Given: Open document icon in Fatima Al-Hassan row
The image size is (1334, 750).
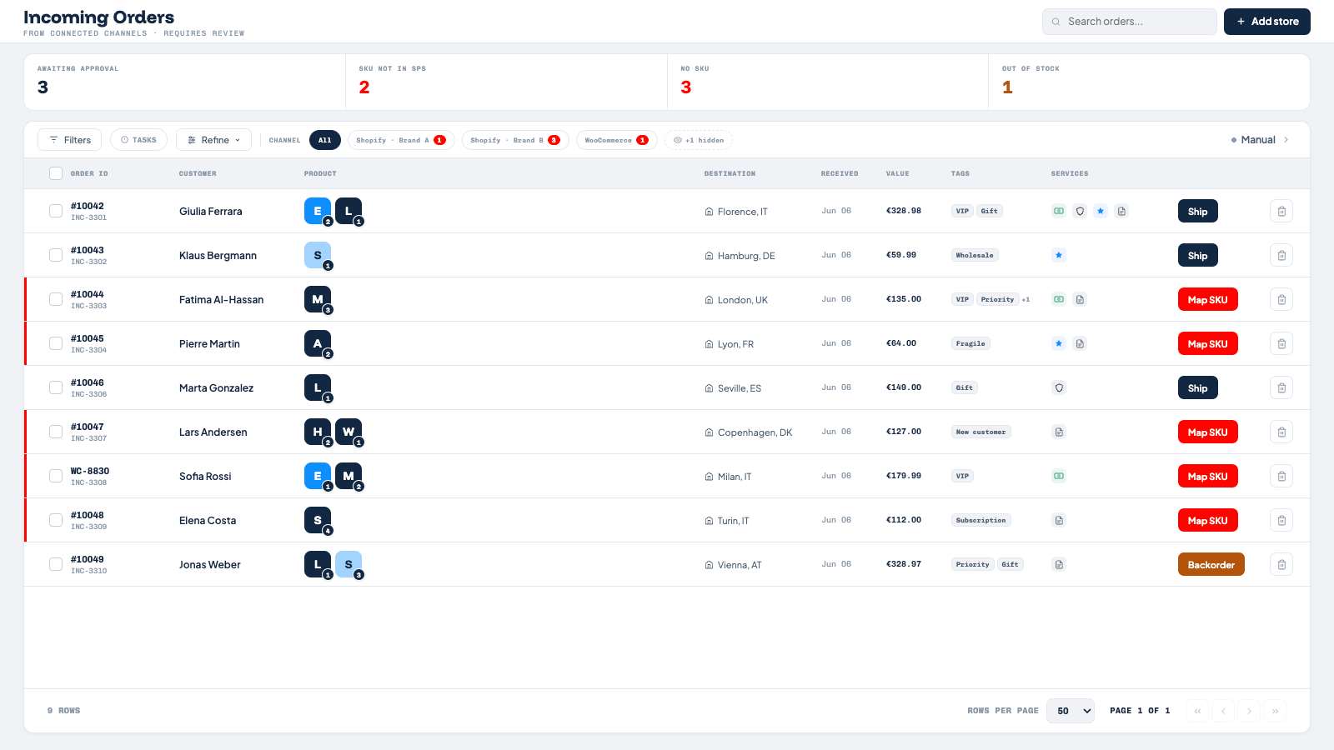Looking at the screenshot, I should [x=1080, y=299].
